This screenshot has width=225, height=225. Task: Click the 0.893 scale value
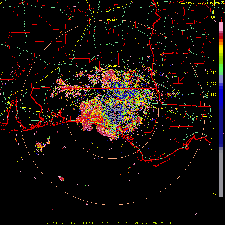pos(212,50)
